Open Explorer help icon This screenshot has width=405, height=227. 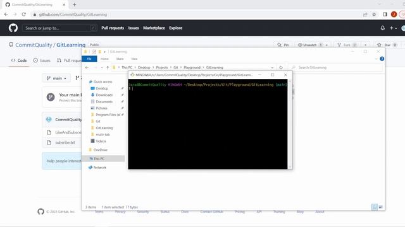[382, 59]
